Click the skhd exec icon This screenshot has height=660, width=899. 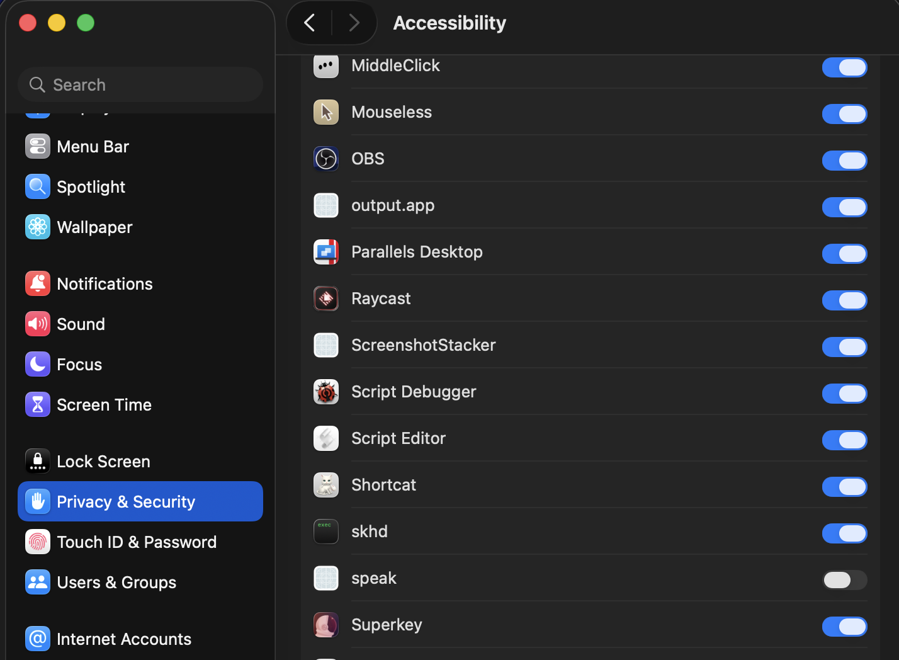pyautogui.click(x=325, y=532)
